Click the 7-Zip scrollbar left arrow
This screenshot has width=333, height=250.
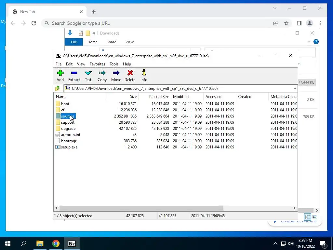[x=57, y=208]
